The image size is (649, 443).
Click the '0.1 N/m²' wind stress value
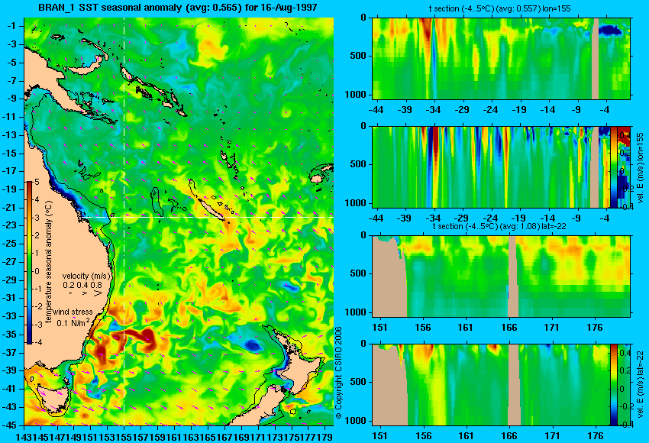coord(73,322)
